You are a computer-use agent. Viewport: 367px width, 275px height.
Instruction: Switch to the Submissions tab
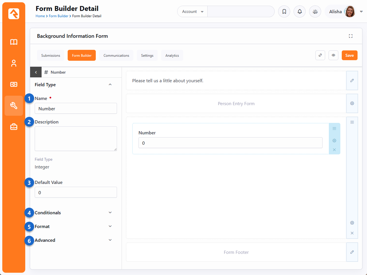pos(51,56)
